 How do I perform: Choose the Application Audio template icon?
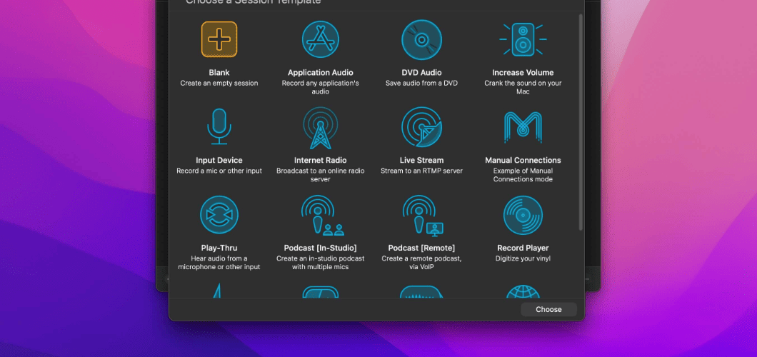(321, 39)
